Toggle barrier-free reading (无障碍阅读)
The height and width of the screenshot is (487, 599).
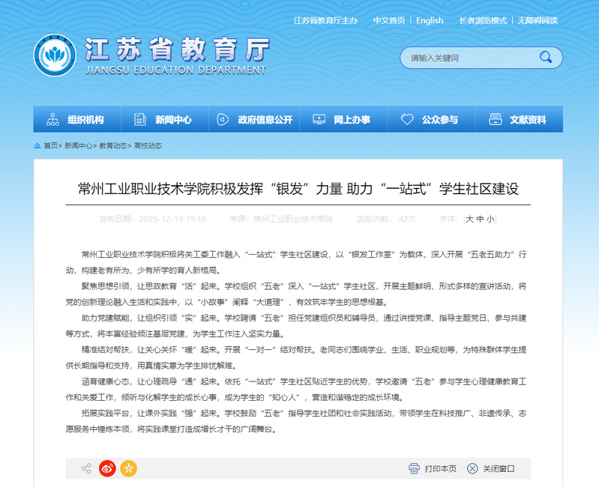537,20
